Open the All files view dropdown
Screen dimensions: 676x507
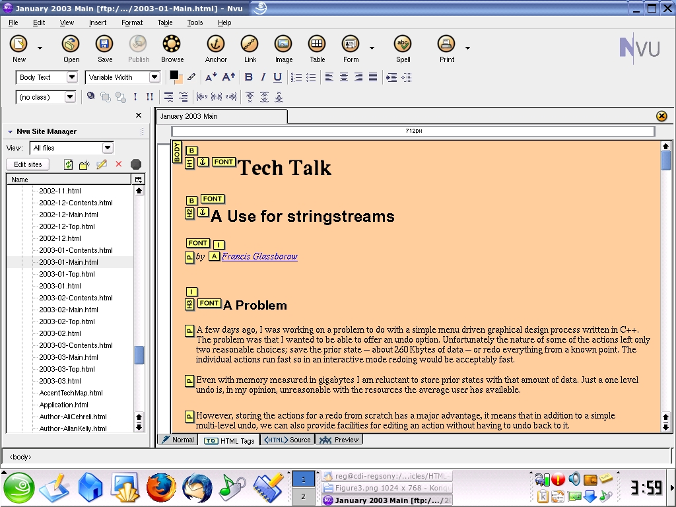point(108,148)
